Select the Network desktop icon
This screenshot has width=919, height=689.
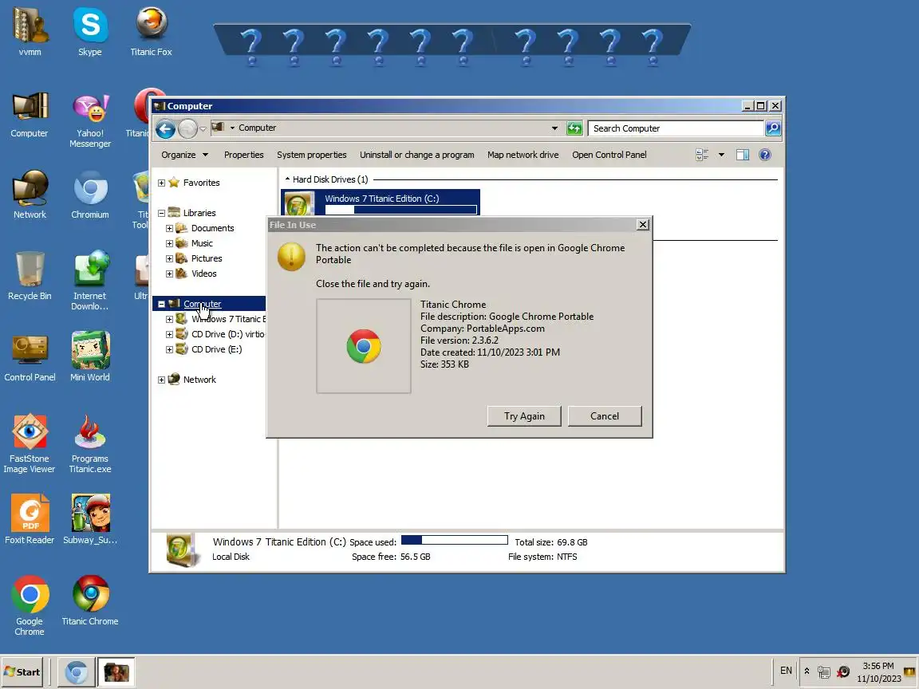coord(30,195)
